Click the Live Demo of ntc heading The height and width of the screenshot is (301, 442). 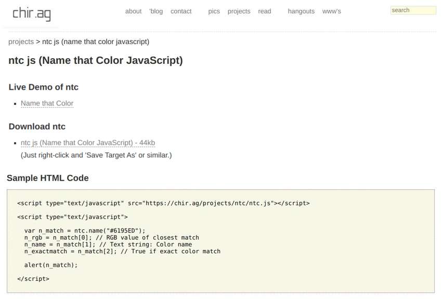click(x=44, y=87)
